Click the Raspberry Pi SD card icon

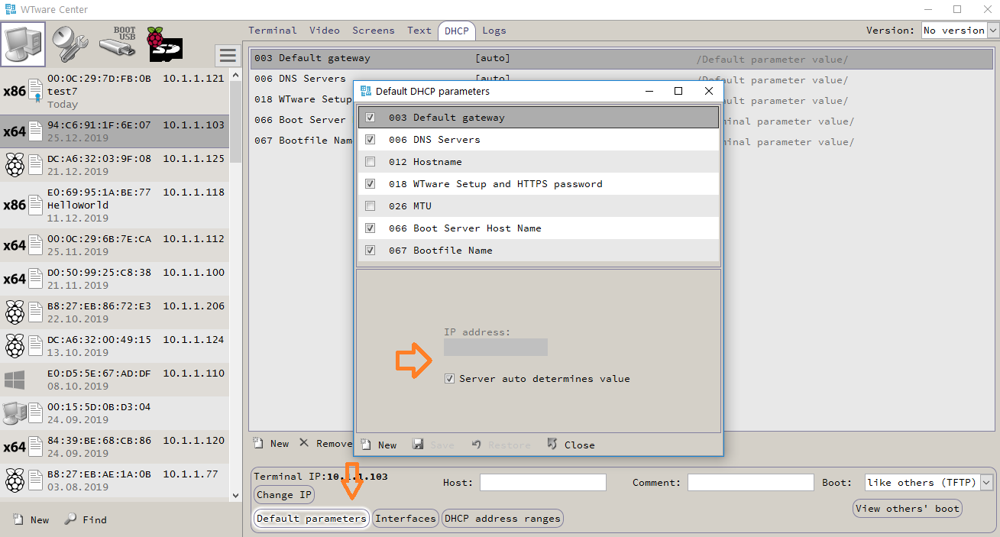[x=164, y=44]
